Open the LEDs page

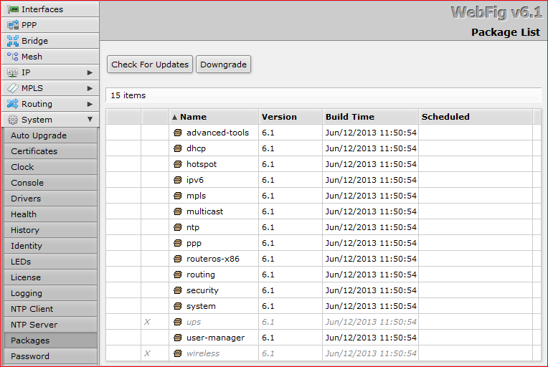pos(51,262)
